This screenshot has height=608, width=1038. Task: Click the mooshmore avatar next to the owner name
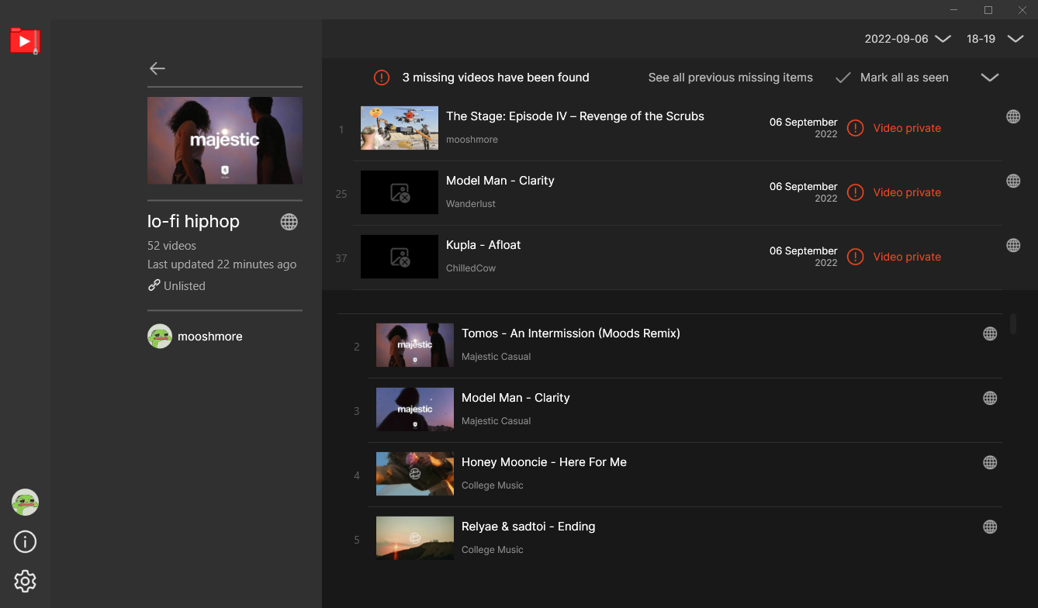(x=160, y=336)
